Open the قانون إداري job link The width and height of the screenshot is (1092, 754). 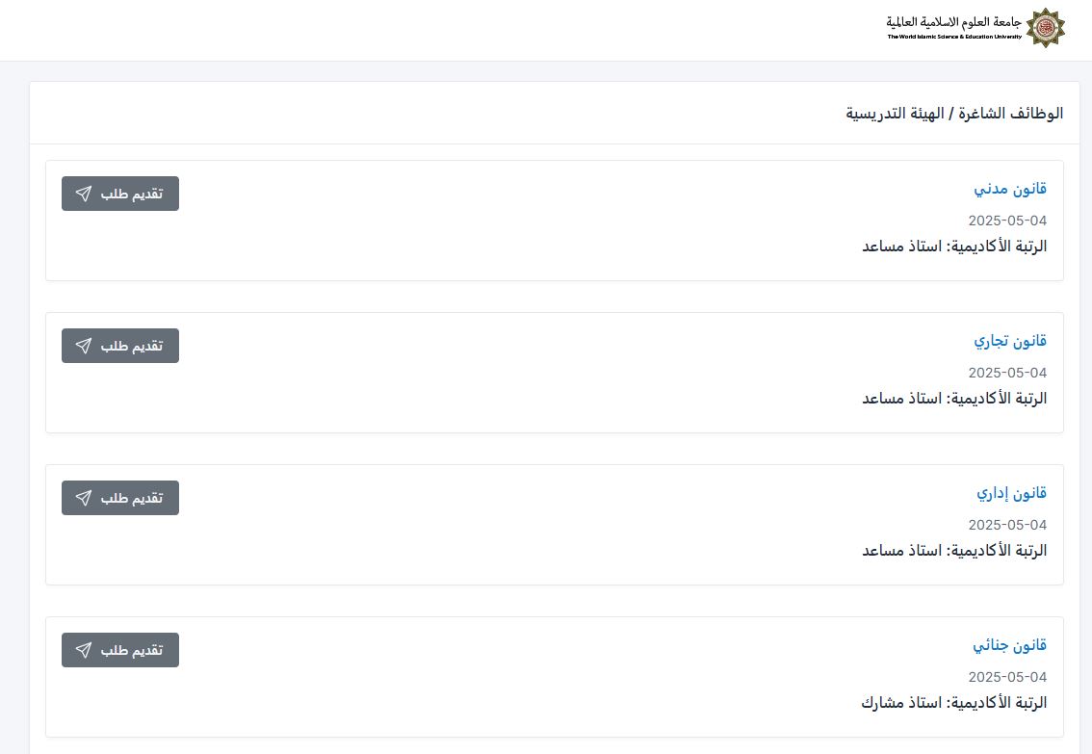click(x=1011, y=493)
